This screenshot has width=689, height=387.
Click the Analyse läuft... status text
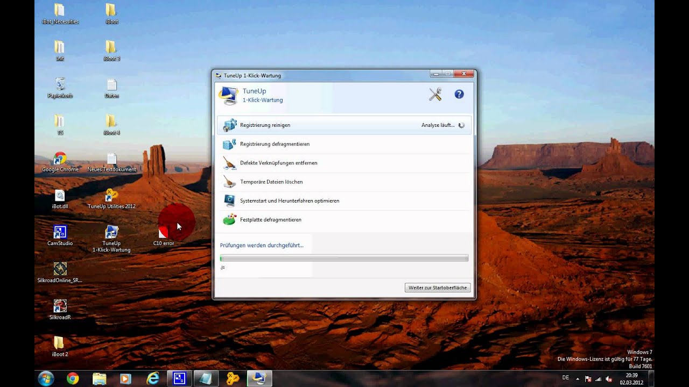coord(438,125)
